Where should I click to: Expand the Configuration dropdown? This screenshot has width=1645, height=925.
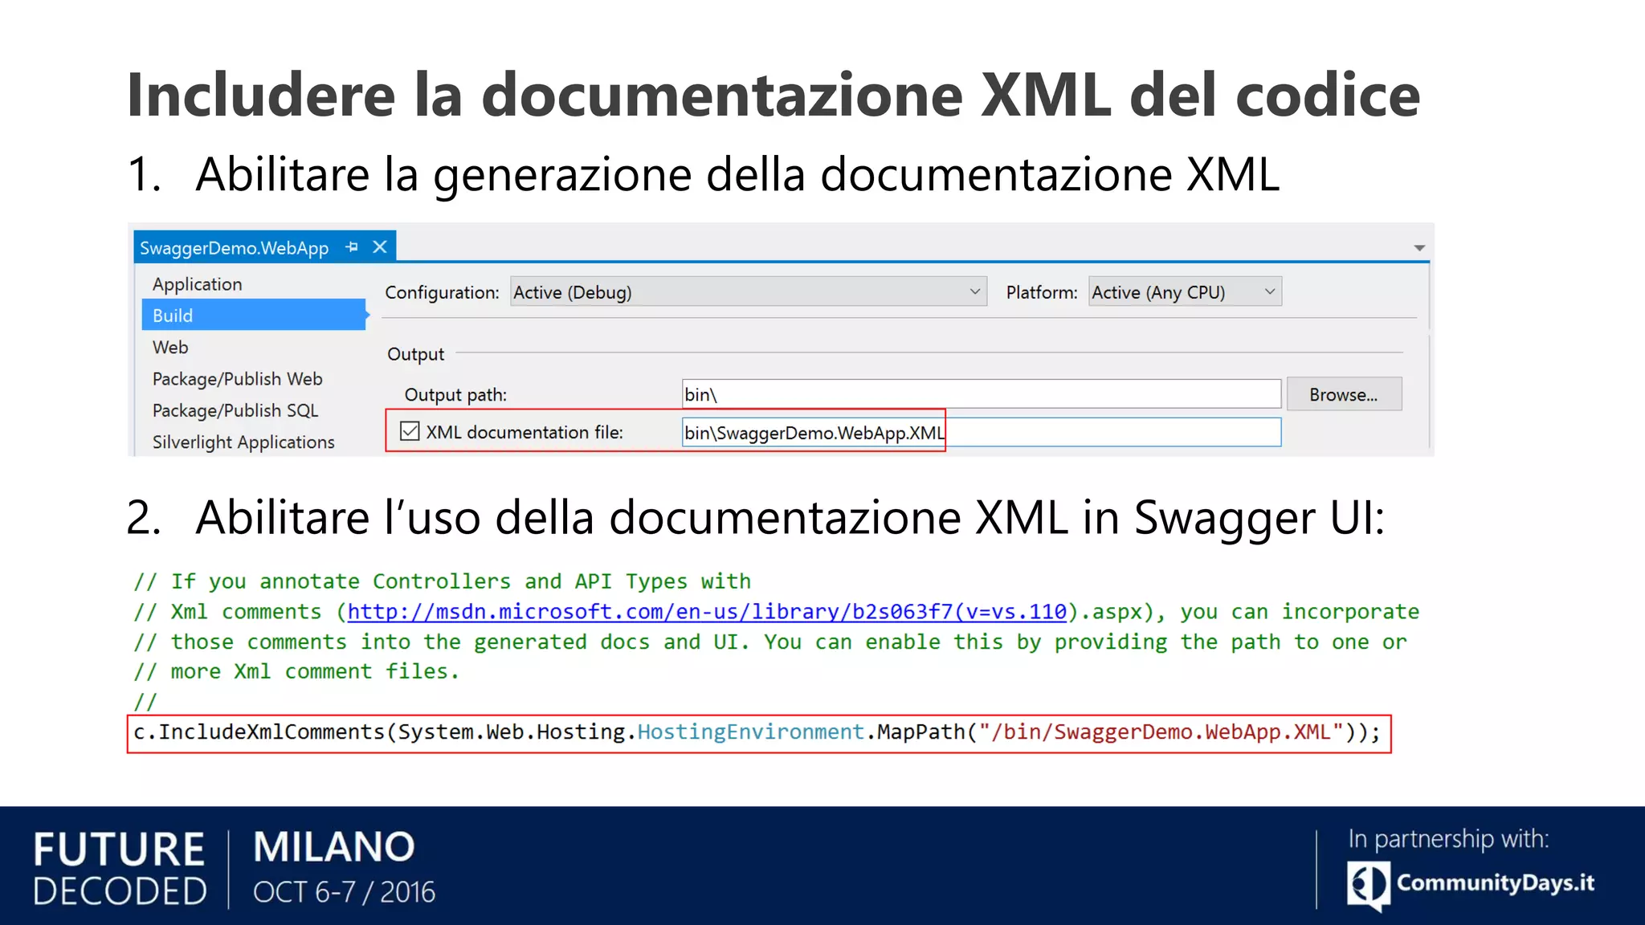click(749, 291)
